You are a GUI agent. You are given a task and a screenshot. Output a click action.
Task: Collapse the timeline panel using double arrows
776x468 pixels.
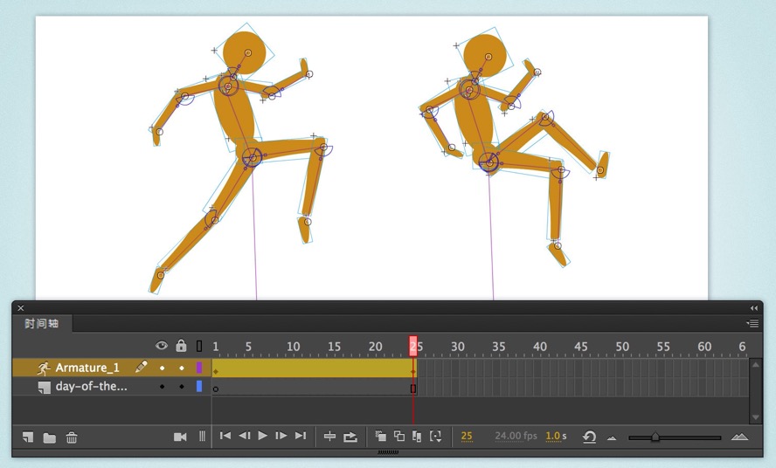pos(754,307)
